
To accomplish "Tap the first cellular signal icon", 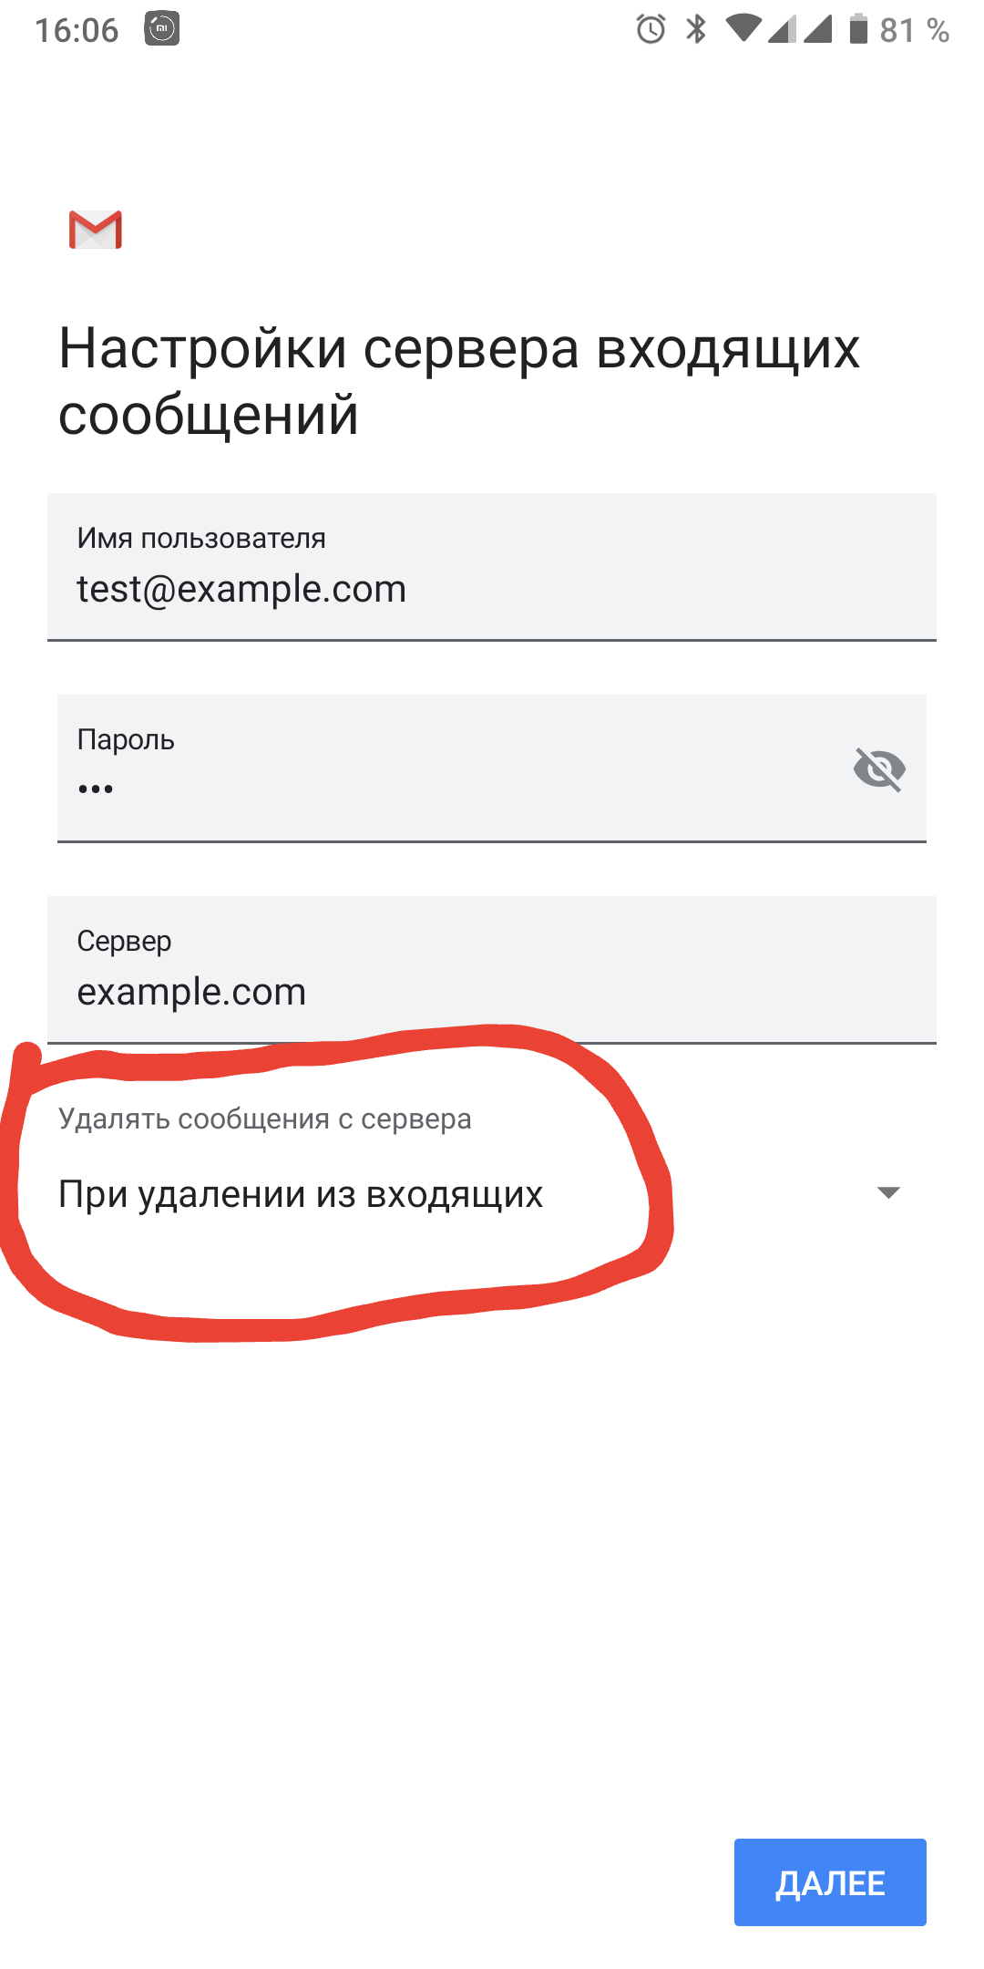I will tap(782, 29).
